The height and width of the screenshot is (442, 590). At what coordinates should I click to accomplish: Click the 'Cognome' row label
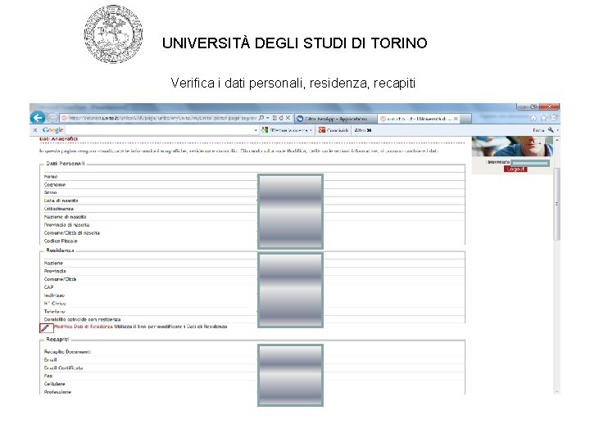(x=55, y=184)
